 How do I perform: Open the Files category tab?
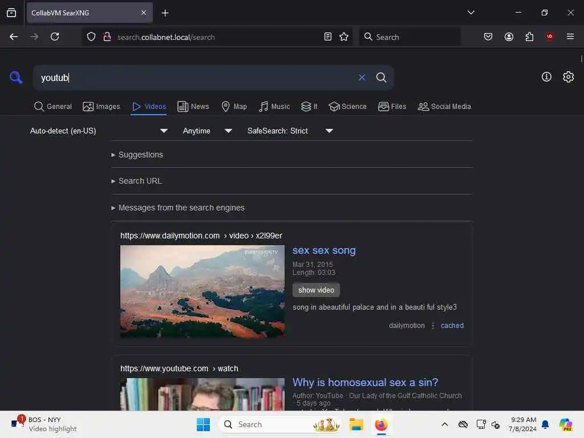(x=392, y=107)
